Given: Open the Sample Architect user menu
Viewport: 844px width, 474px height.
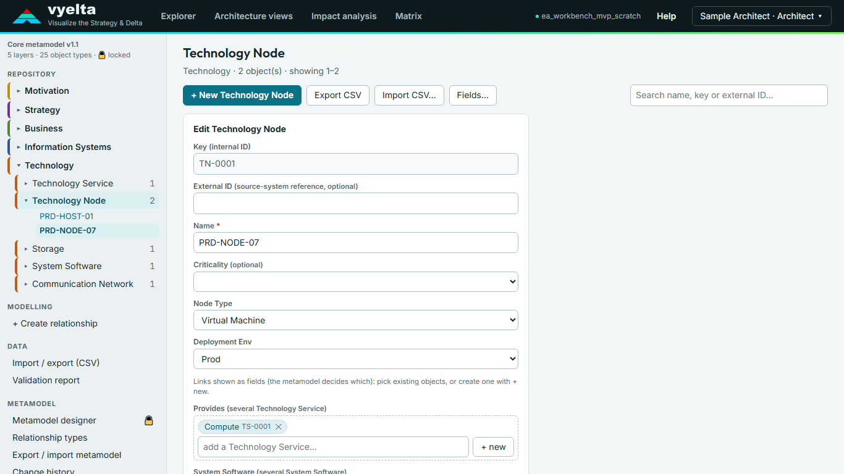Looking at the screenshot, I should pos(761,16).
